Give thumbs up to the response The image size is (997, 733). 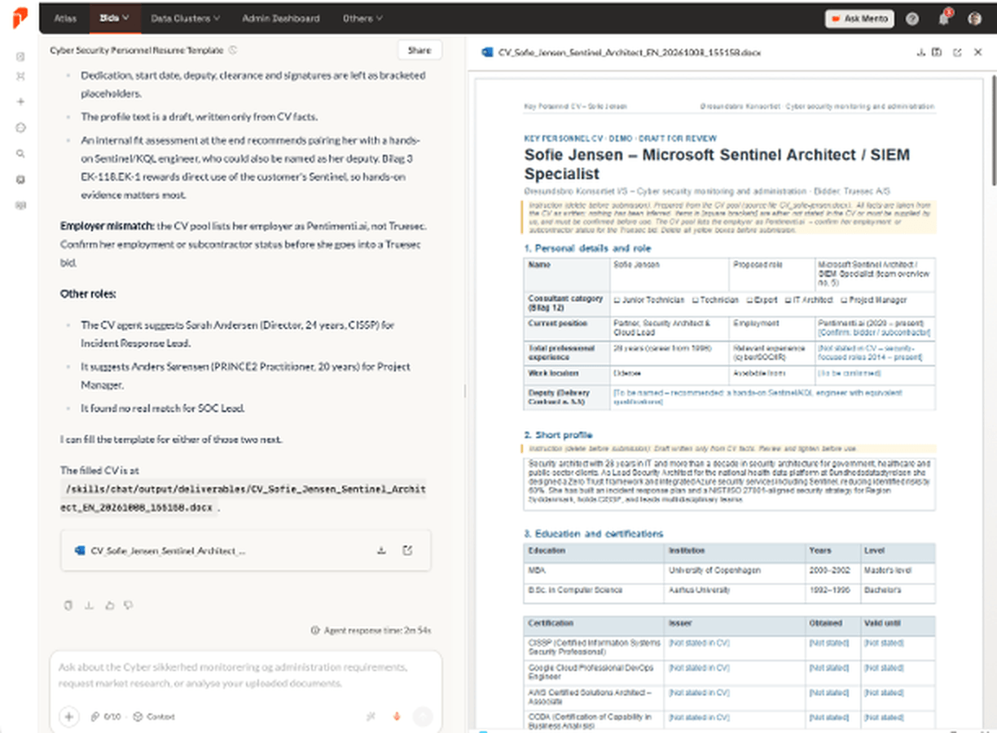[x=109, y=605]
